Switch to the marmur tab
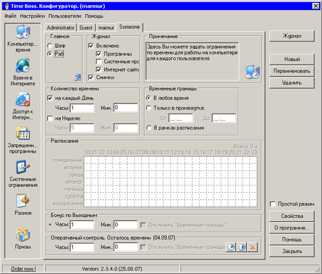 pyautogui.click(x=106, y=28)
